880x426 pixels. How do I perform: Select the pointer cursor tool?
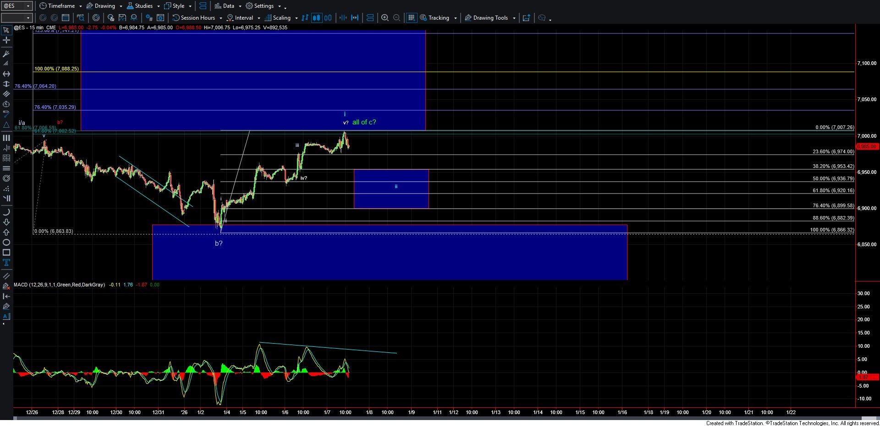point(6,30)
